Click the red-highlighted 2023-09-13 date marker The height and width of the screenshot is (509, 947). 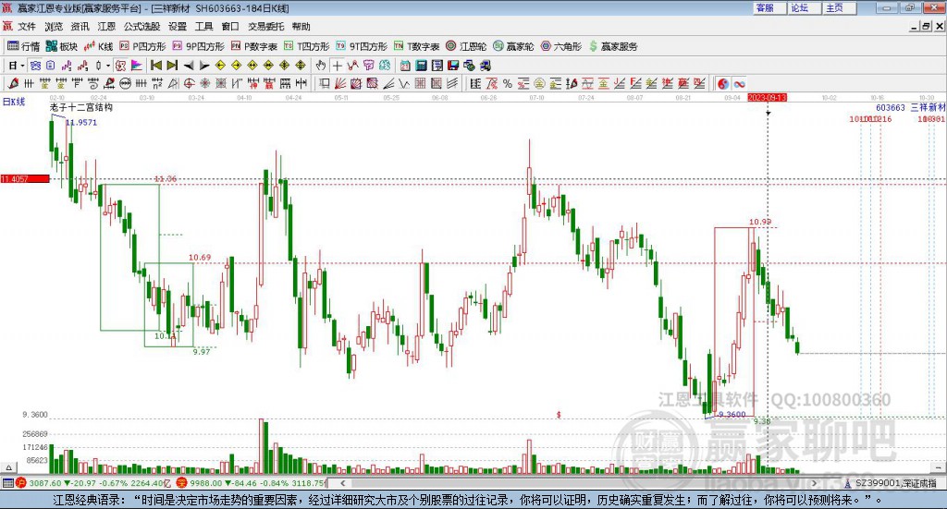coord(767,97)
